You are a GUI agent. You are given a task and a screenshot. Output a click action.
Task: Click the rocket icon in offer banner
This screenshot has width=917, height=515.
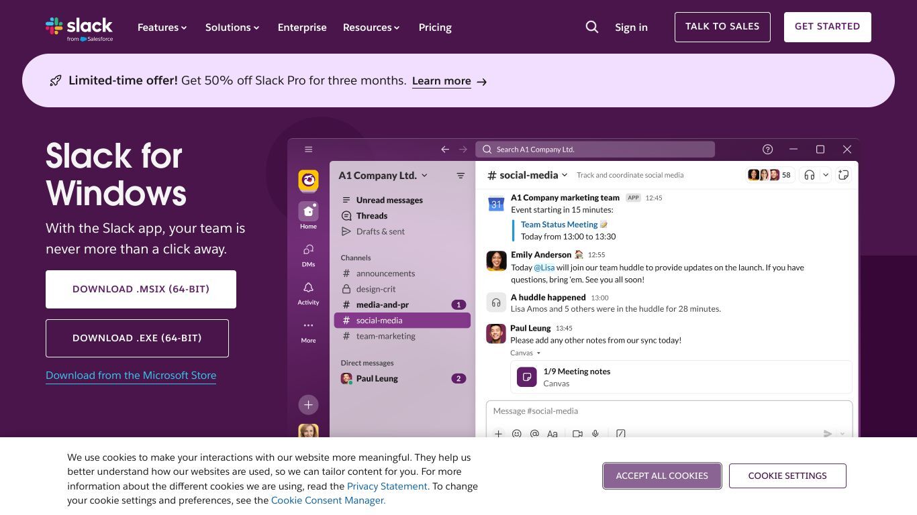point(56,81)
